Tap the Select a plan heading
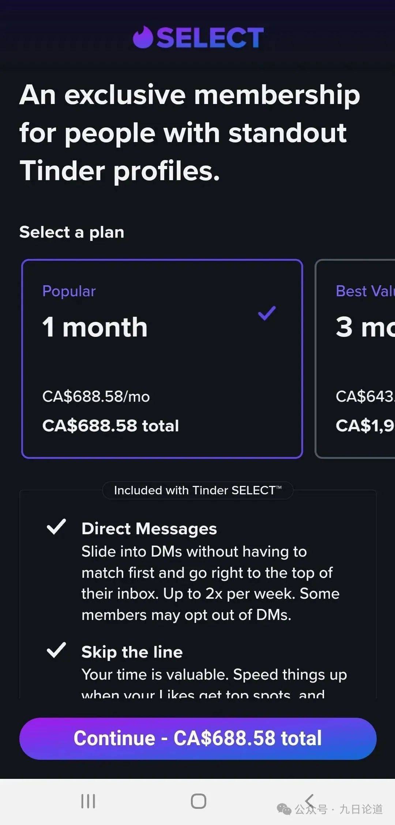This screenshot has height=825, width=395. click(72, 232)
